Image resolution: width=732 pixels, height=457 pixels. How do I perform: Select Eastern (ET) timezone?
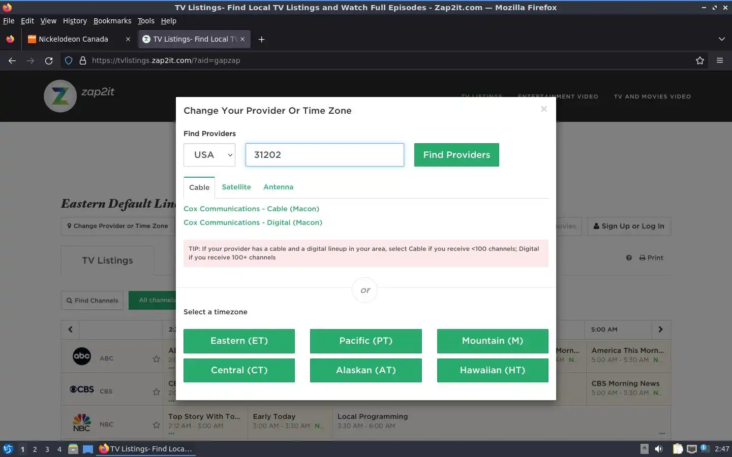pos(239,341)
